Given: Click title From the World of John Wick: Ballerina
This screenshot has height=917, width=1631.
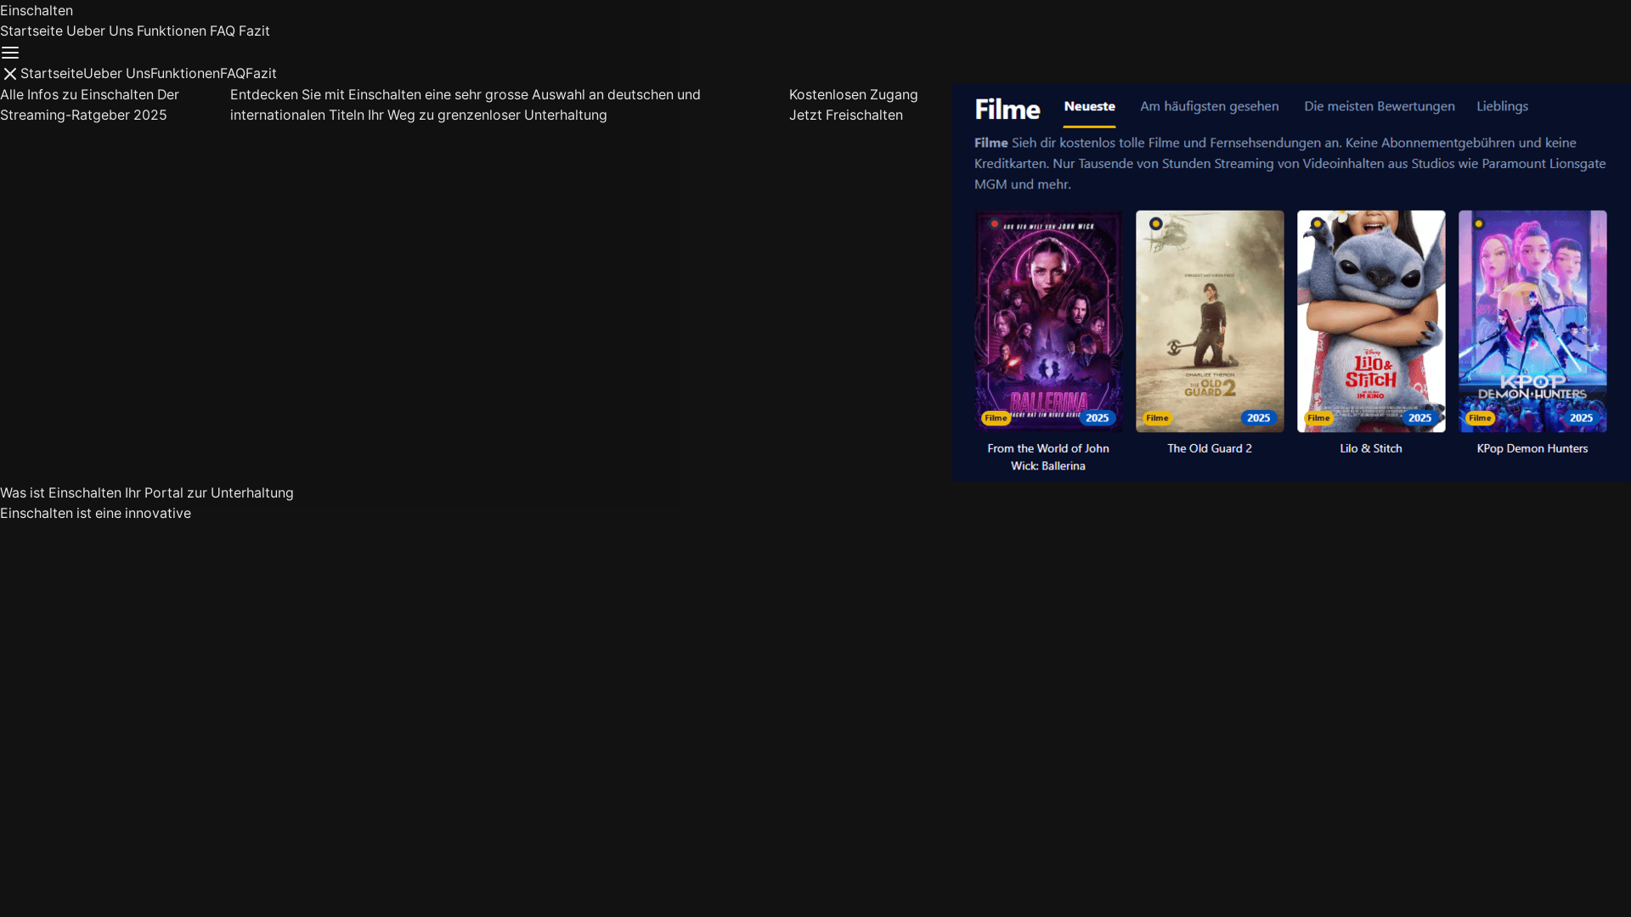Looking at the screenshot, I should click(x=1048, y=457).
